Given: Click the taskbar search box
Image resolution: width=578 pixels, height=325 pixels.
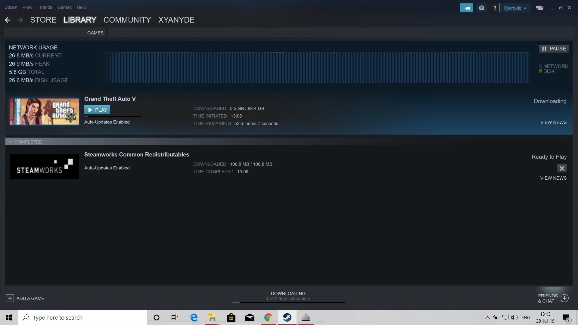Looking at the screenshot, I should (83, 317).
